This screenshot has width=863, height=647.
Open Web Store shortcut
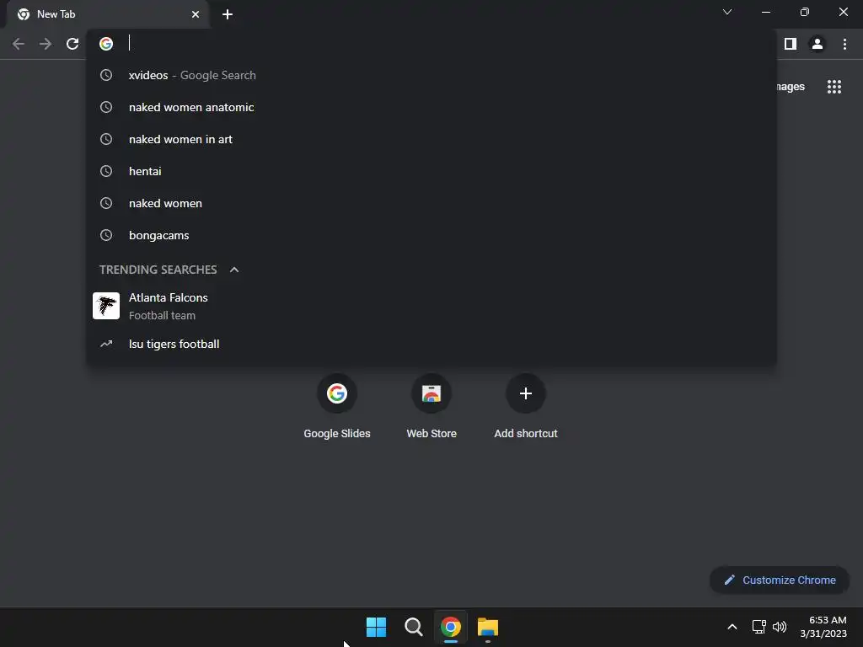coord(431,407)
